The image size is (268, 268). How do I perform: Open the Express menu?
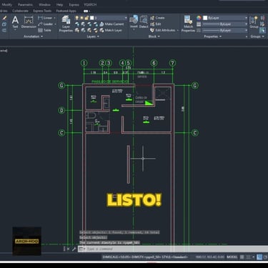coord(74,4)
